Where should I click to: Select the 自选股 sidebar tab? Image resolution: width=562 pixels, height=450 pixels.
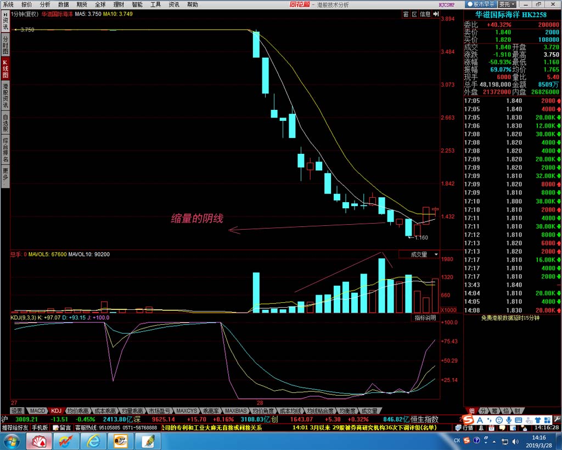5,123
